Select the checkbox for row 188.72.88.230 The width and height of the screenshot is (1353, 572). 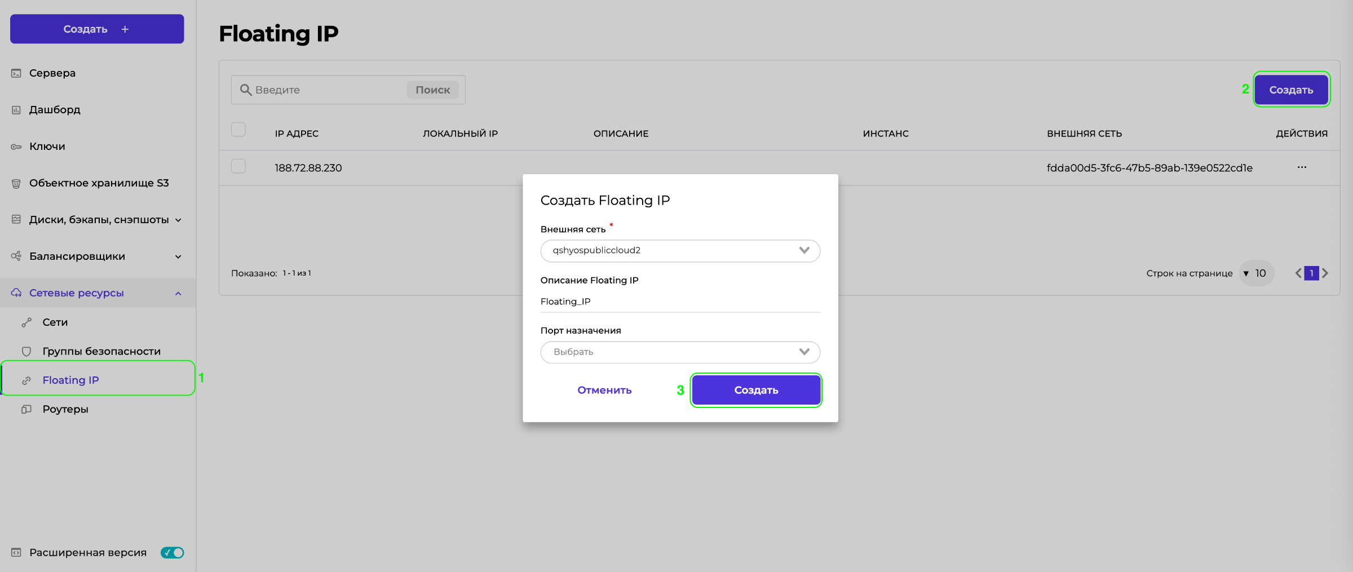pyautogui.click(x=238, y=166)
